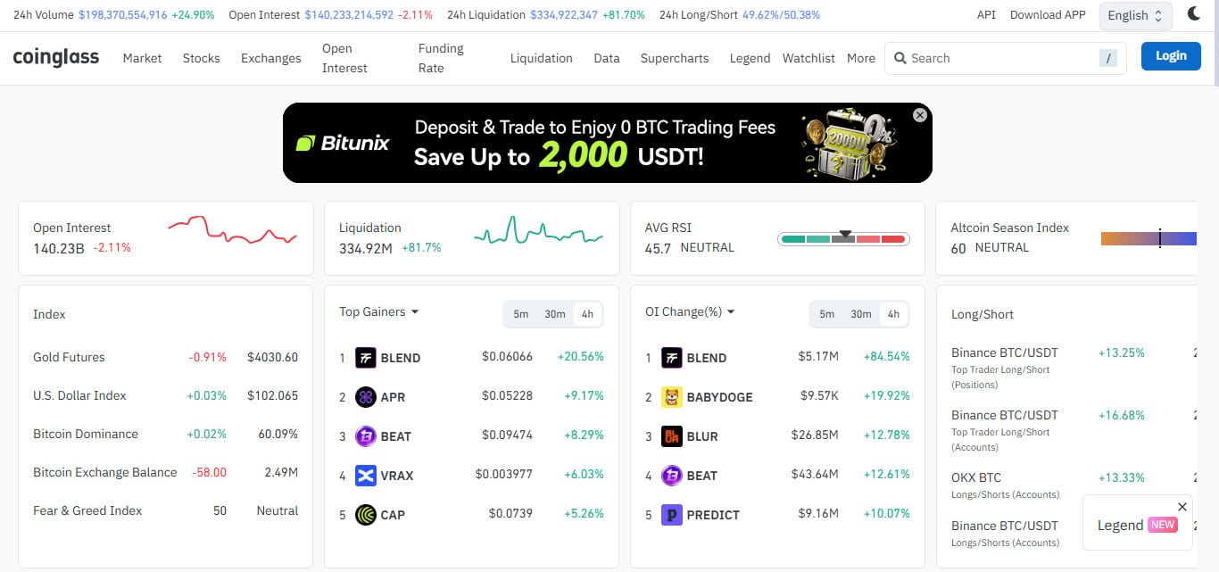Open the More navigation menu
Image resolution: width=1219 pixels, height=572 pixels.
click(861, 58)
